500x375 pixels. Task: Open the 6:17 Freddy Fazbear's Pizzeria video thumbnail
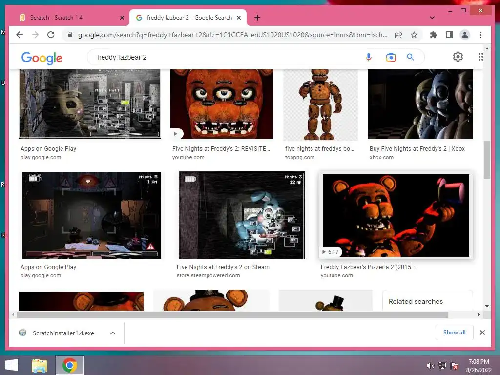click(x=396, y=215)
